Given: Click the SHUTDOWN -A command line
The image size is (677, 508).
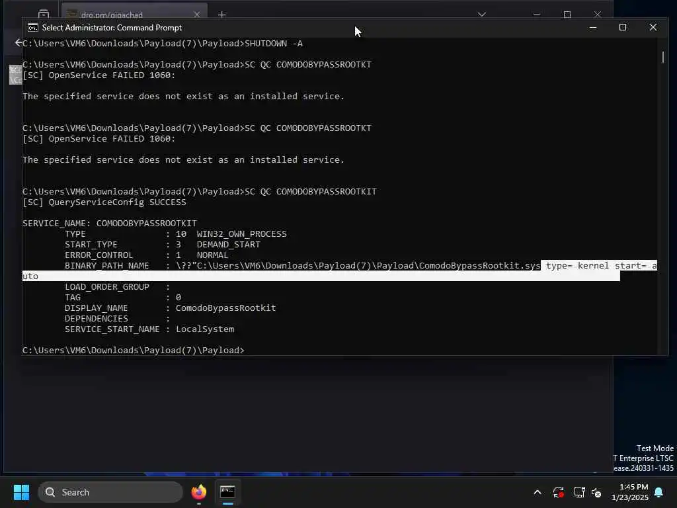Looking at the screenshot, I should click(x=163, y=43).
